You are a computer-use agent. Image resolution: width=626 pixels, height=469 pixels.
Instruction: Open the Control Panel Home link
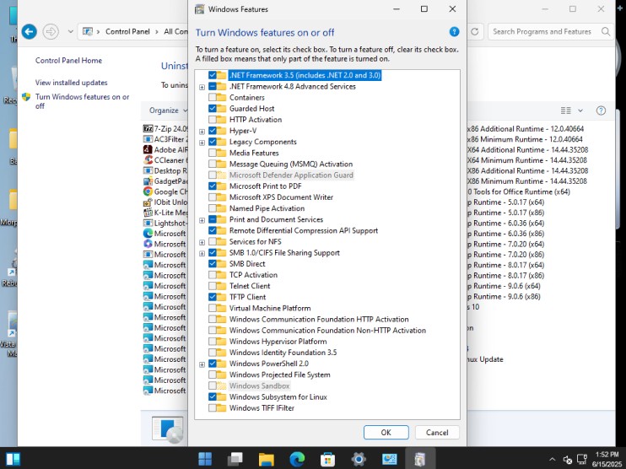point(68,60)
